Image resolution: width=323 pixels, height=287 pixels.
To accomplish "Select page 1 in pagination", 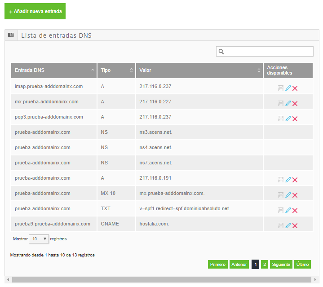I will 256,265.
